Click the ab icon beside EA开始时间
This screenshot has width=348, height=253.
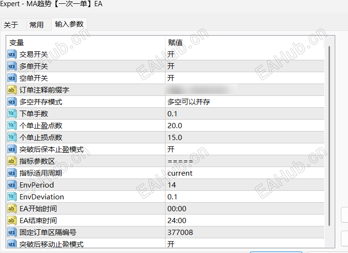click(12, 209)
